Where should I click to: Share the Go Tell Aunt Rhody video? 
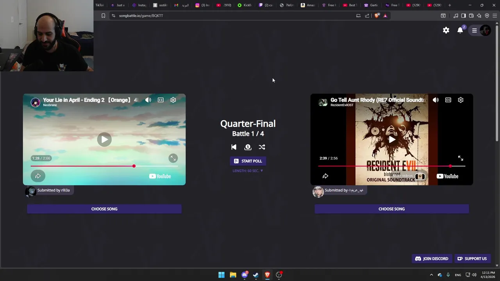(x=325, y=176)
